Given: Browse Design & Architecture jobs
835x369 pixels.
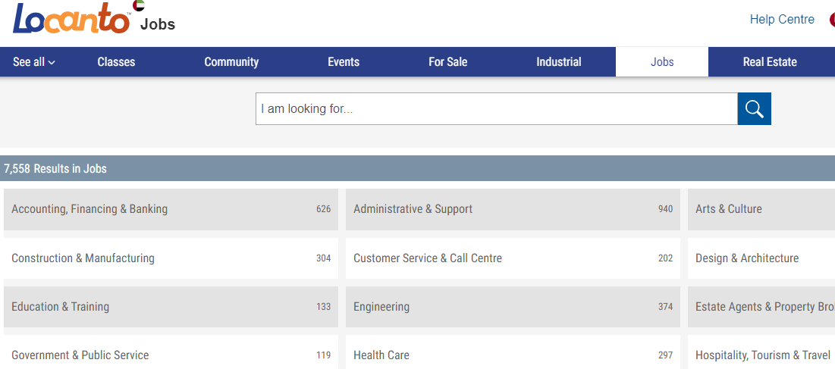Looking at the screenshot, I should point(747,258).
